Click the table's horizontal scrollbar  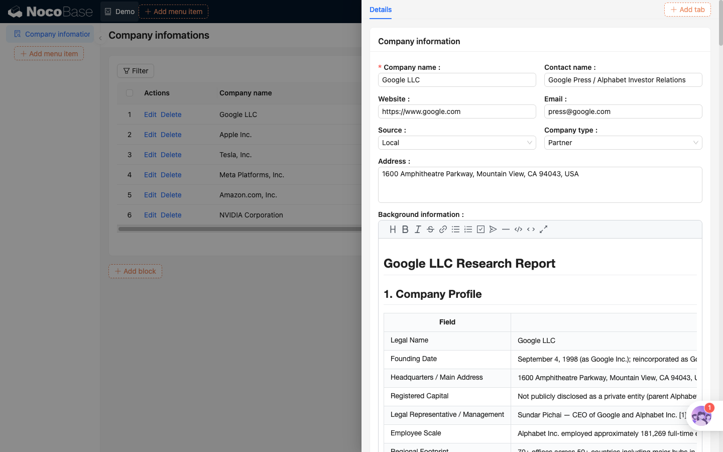239,229
